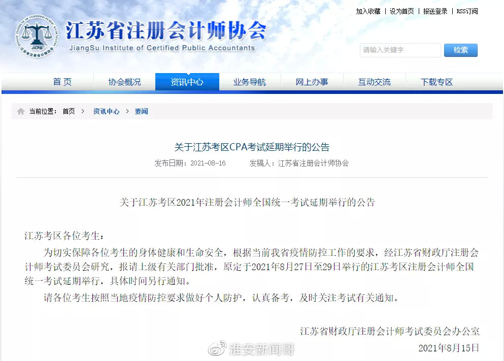Click the 加入收藏 link
Image resolution: width=504 pixels, height=361 pixels.
[368, 11]
